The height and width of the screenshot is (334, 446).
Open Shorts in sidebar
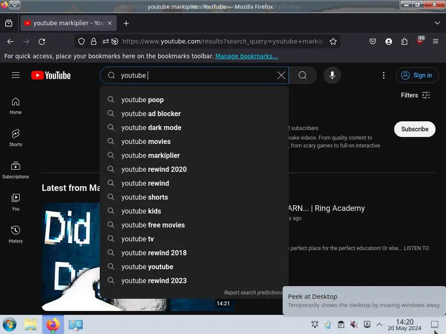coord(16,138)
